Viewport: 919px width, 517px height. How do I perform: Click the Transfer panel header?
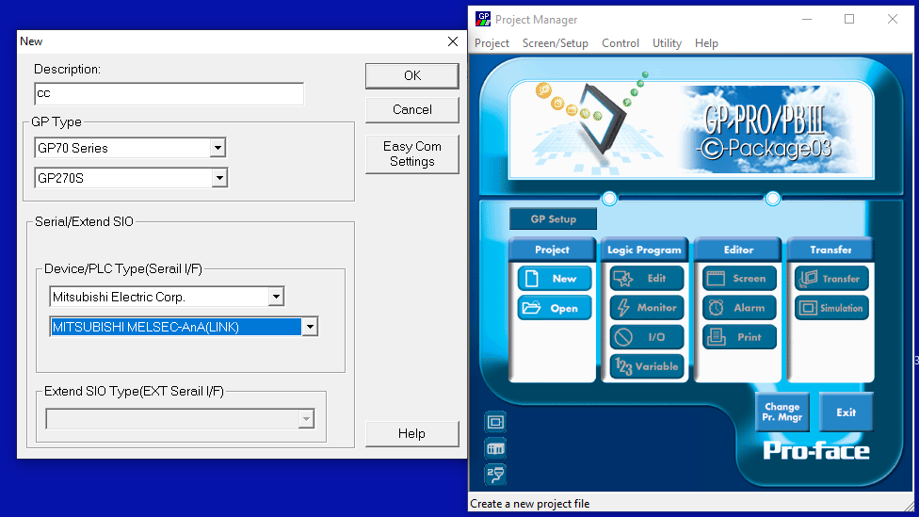(830, 250)
